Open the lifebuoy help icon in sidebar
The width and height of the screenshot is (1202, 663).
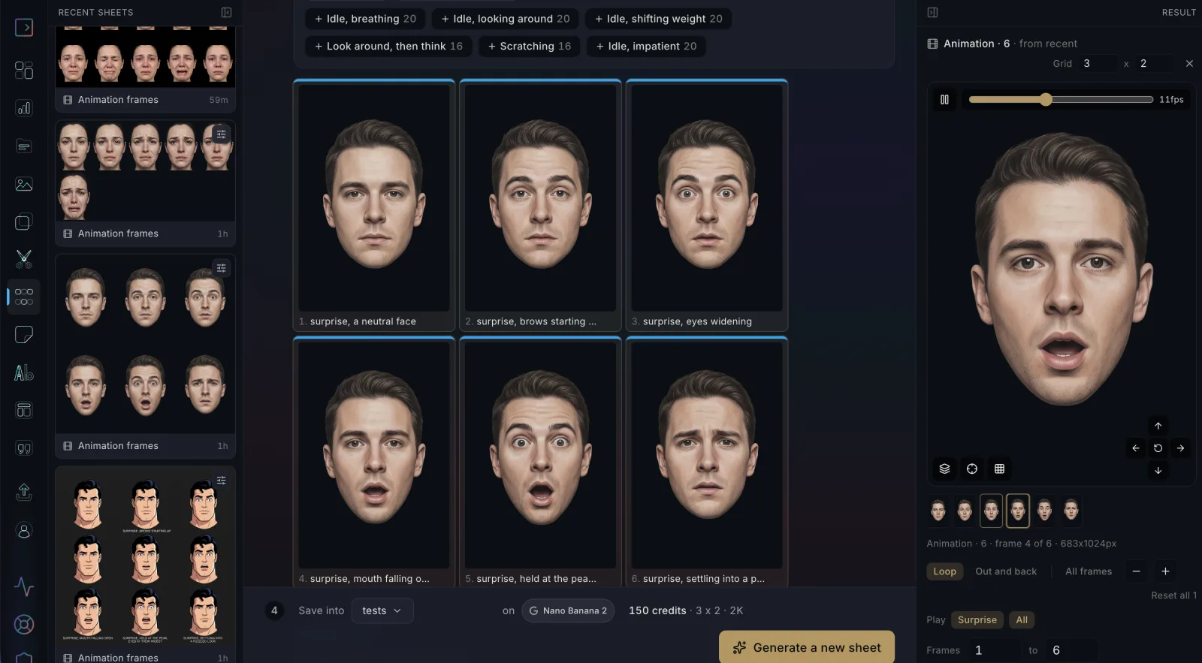click(x=24, y=625)
